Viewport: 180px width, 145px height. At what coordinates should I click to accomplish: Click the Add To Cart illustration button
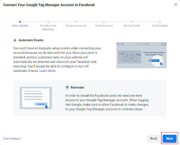[x=154, y=61]
